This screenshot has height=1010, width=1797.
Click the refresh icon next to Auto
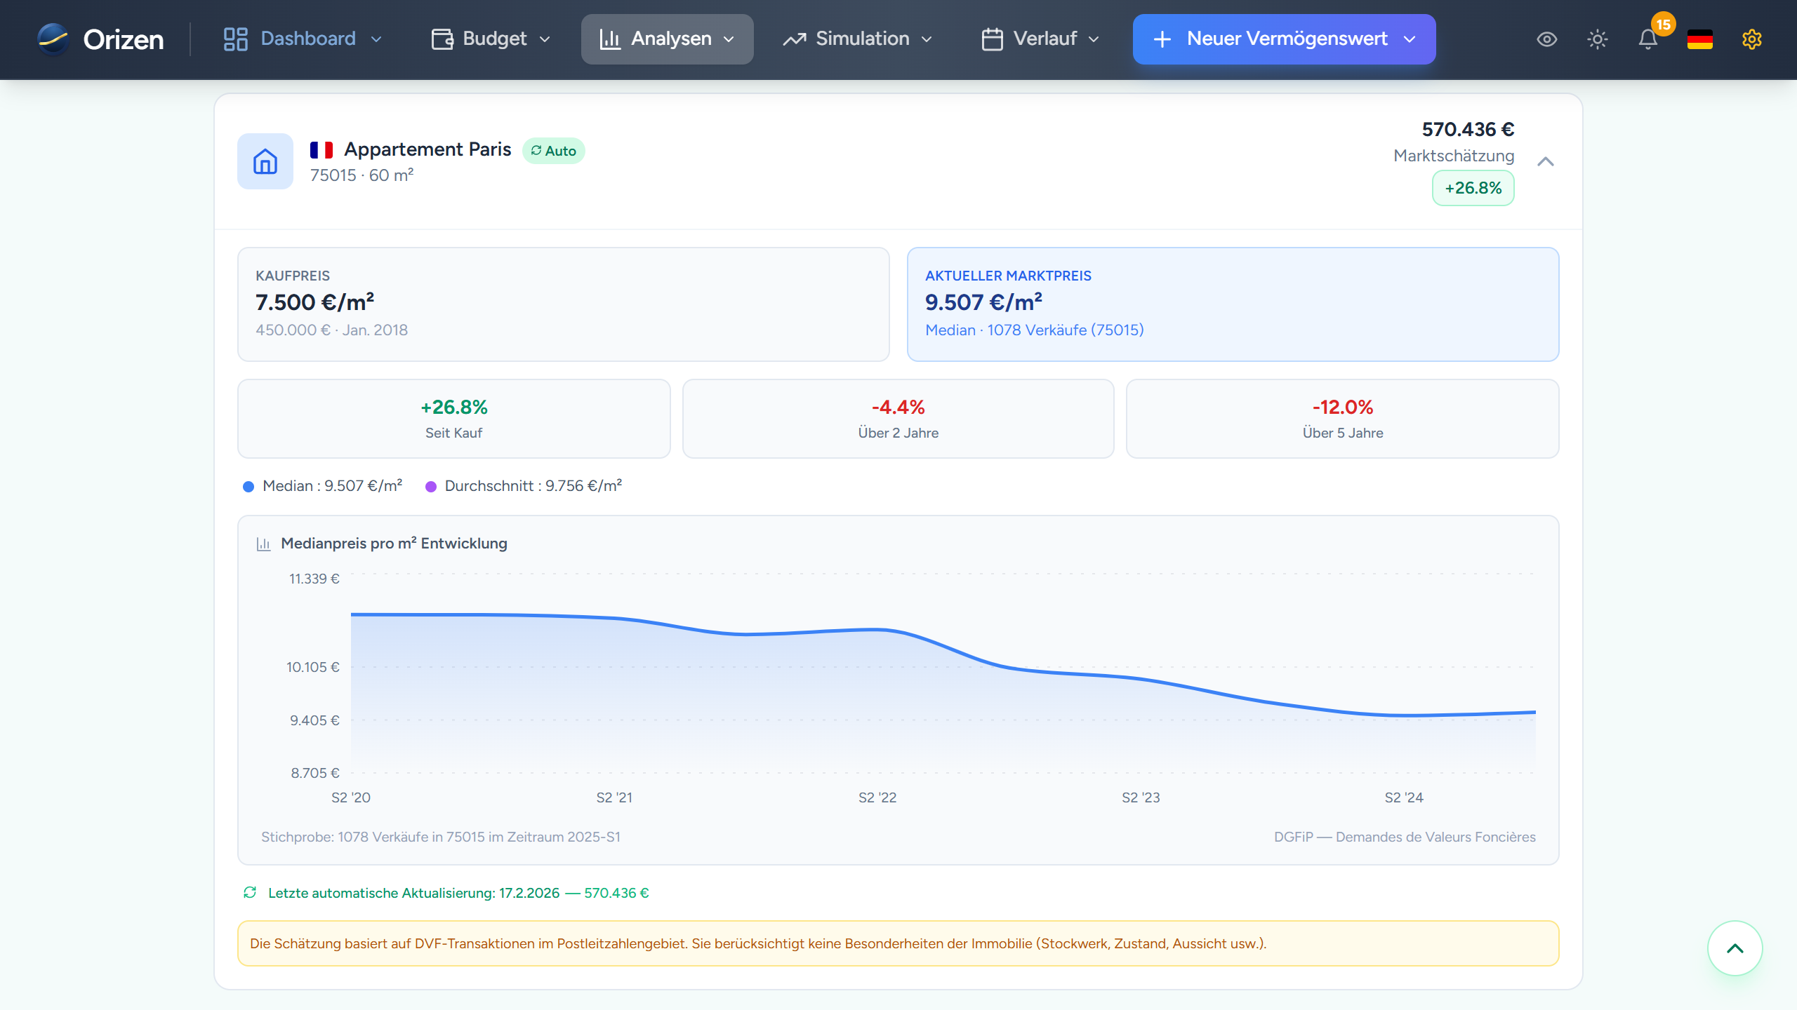(x=536, y=150)
